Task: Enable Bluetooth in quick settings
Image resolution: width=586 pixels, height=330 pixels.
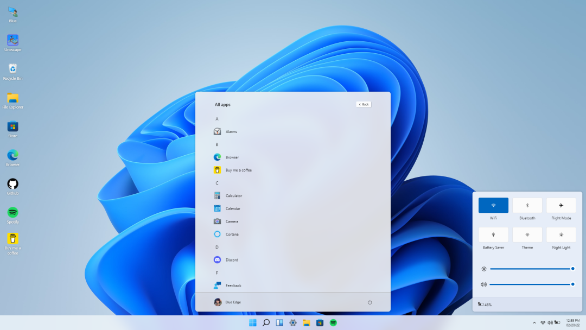Action: pos(527,205)
